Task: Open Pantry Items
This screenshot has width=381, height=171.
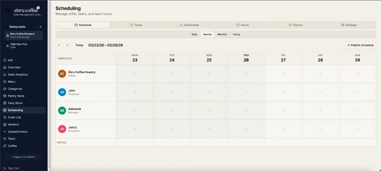Action: 24,96
